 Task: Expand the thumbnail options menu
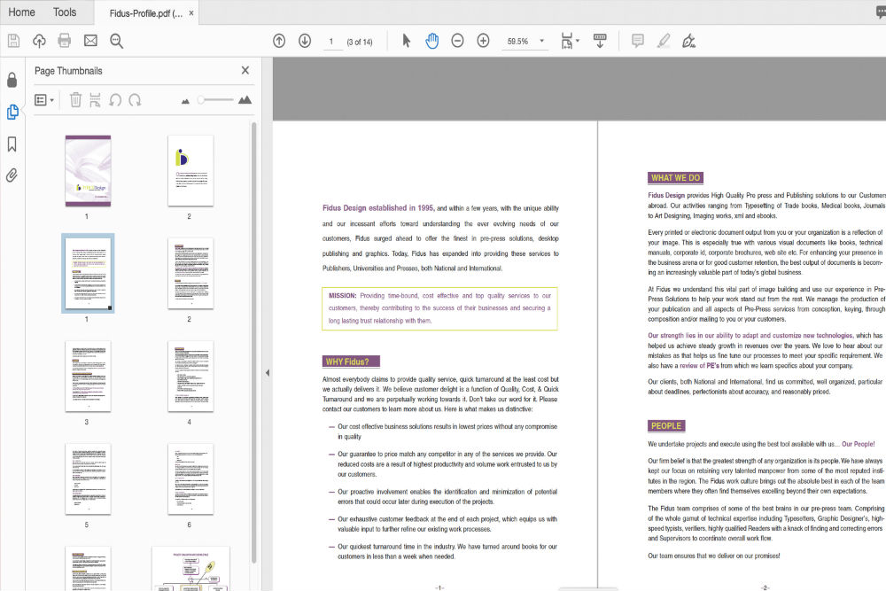(x=43, y=100)
